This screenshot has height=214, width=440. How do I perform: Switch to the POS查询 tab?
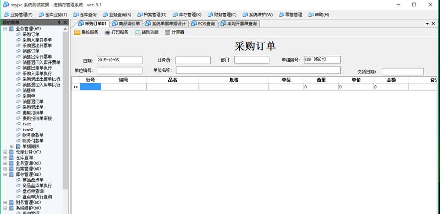[203, 24]
